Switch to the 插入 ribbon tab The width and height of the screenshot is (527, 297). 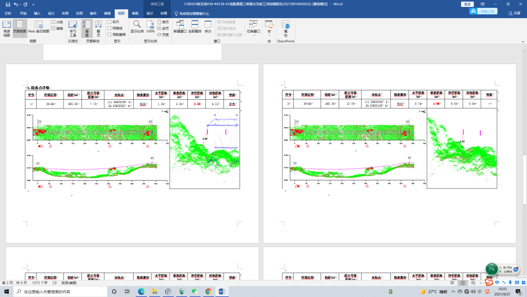coord(37,14)
